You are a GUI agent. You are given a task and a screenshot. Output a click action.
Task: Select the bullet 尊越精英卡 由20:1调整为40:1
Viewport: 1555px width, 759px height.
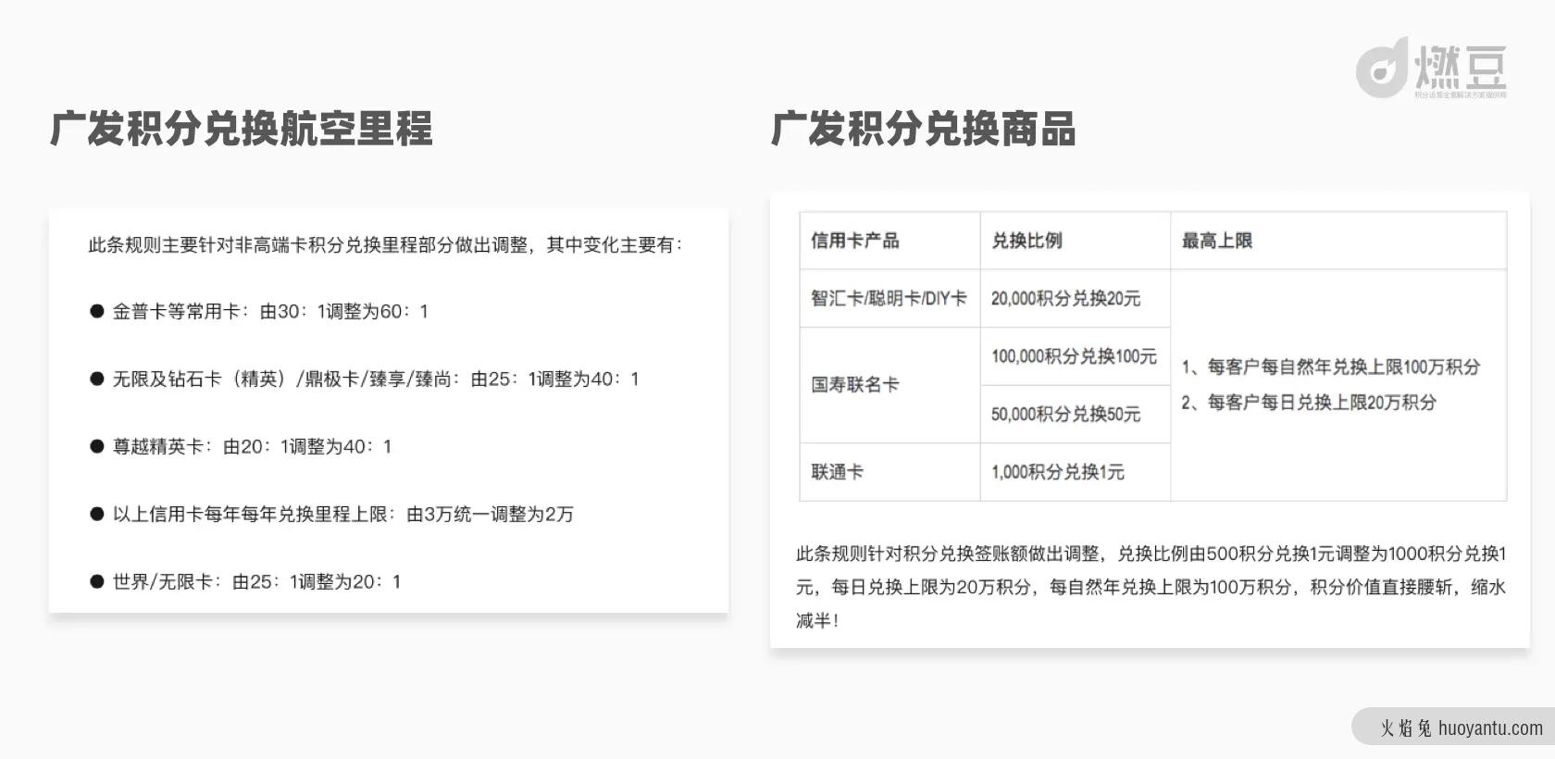pos(241,447)
